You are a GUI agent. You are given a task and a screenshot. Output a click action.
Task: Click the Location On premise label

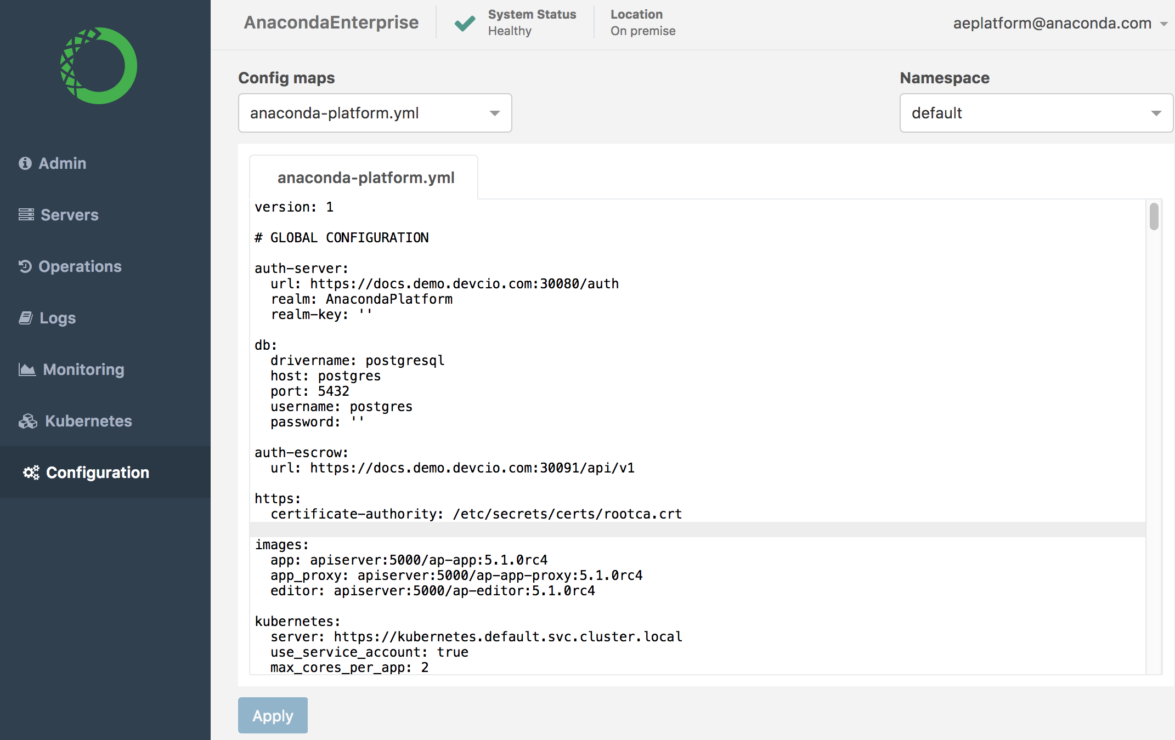point(642,23)
